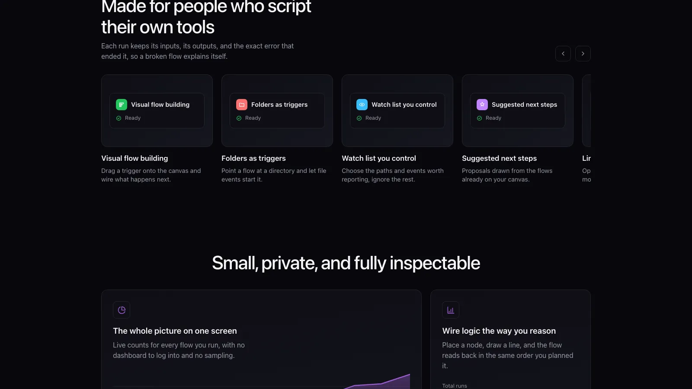Click the purple star Suggested next steps icon

pos(482,105)
